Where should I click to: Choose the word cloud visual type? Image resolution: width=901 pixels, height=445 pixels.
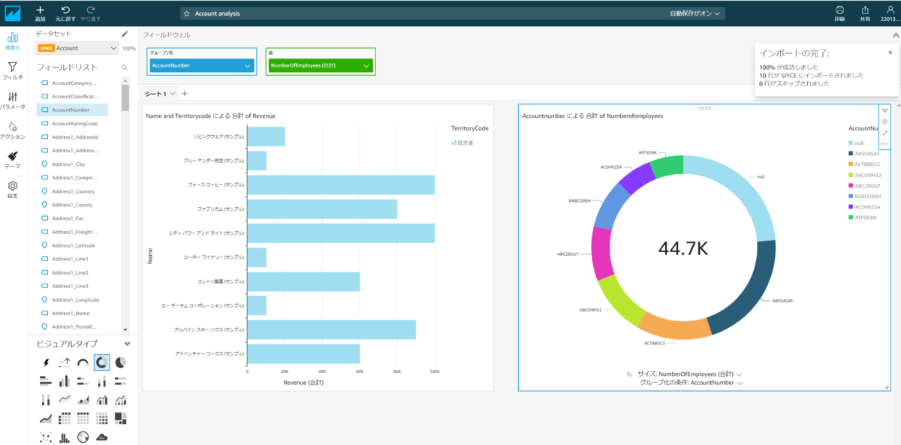(102, 437)
